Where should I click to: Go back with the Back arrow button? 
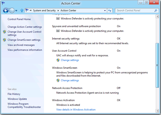[x=6, y=10]
